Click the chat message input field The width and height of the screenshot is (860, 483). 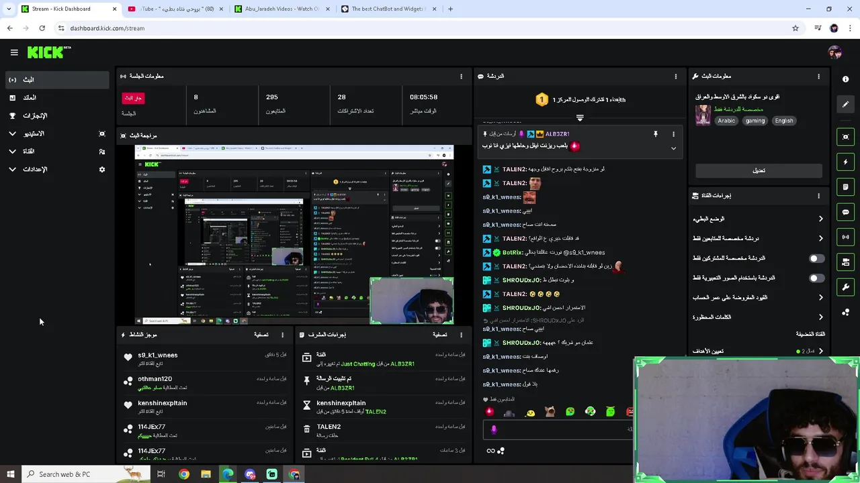[558, 429]
